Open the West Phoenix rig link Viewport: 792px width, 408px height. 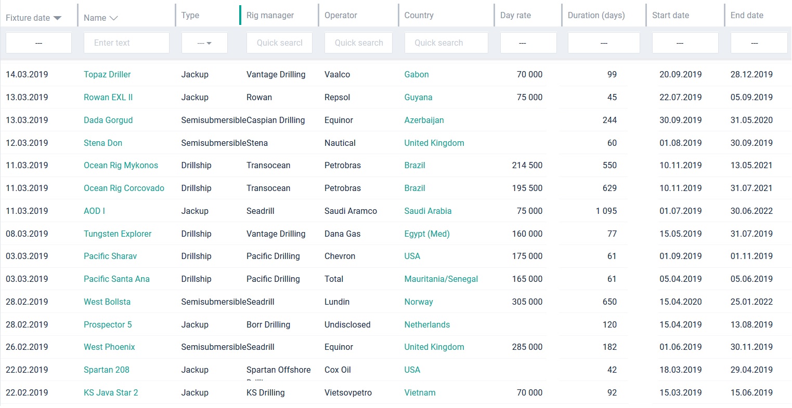[109, 347]
